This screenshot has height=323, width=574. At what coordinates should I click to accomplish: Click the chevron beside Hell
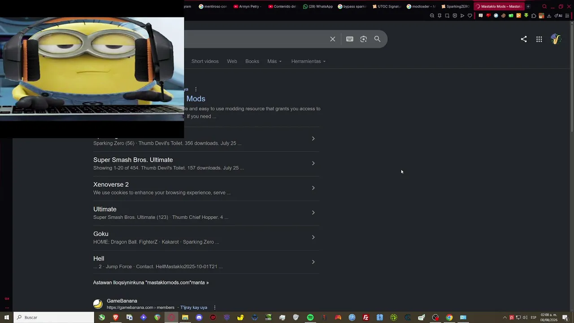tap(313, 262)
